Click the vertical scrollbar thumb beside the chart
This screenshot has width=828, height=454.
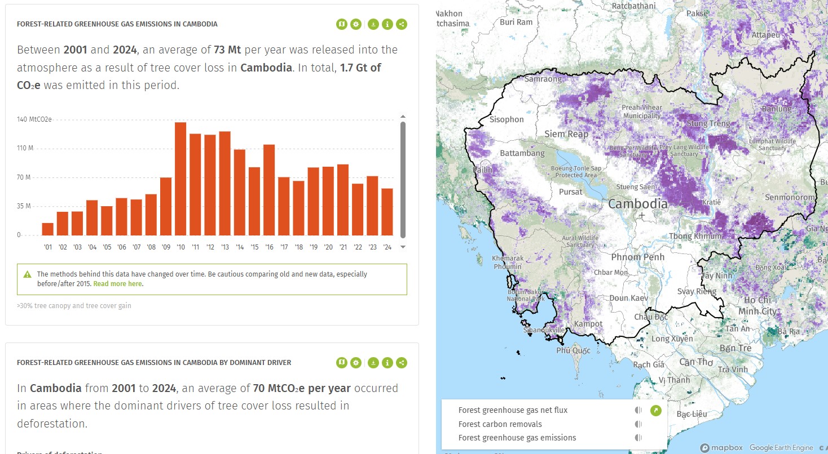point(403,180)
